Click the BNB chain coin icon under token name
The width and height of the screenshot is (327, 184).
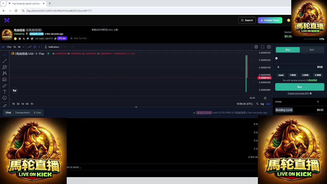[x=15, y=39]
